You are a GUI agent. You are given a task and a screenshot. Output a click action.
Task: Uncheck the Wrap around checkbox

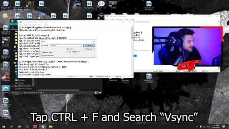coord(42,56)
